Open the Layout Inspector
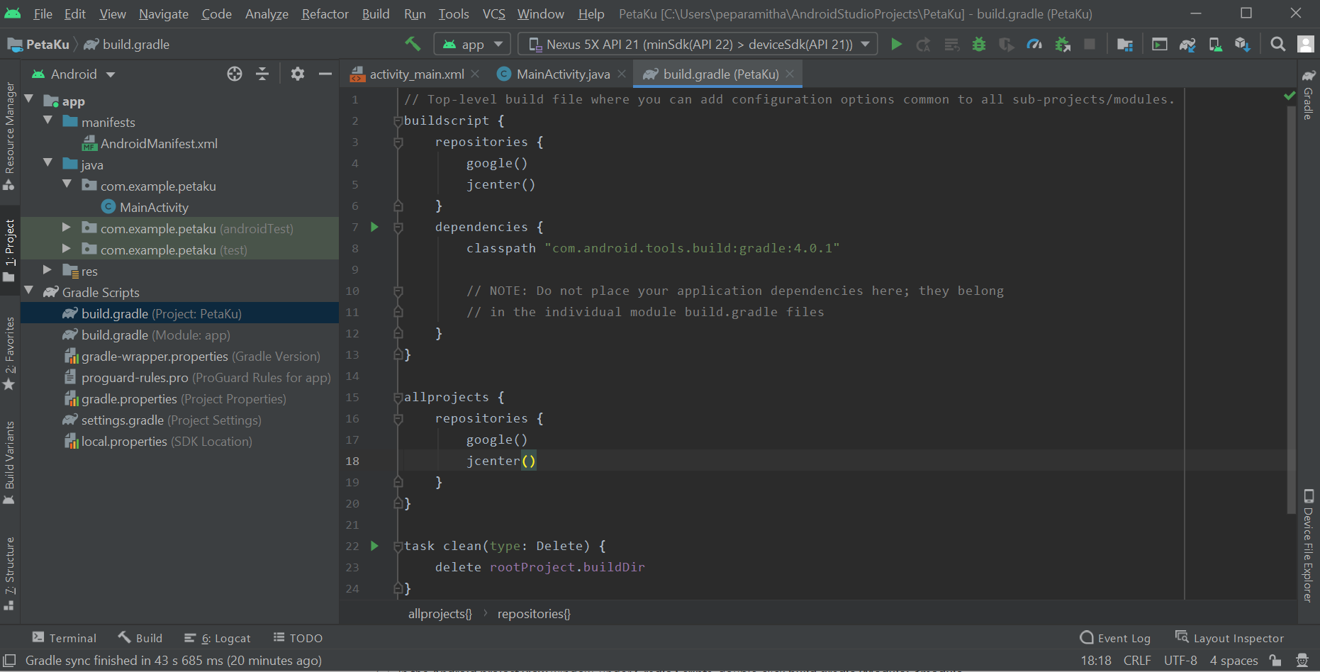1320x672 pixels. (x=1229, y=638)
